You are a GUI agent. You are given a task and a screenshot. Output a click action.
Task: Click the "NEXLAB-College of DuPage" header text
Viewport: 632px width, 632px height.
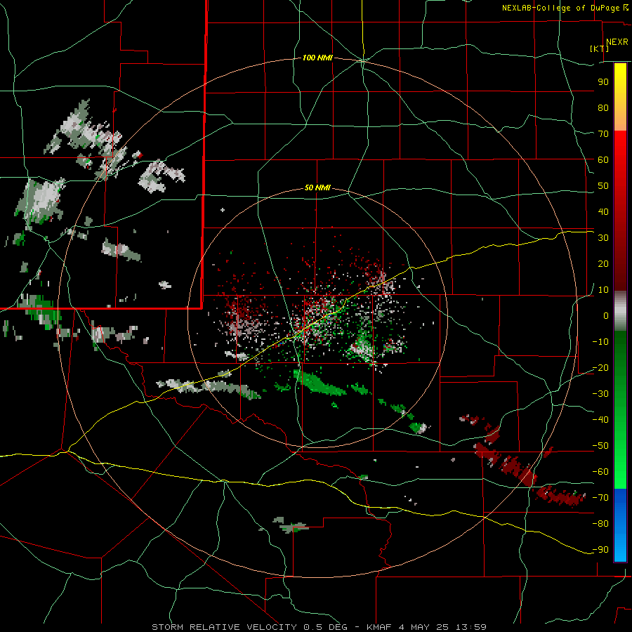pyautogui.click(x=562, y=8)
